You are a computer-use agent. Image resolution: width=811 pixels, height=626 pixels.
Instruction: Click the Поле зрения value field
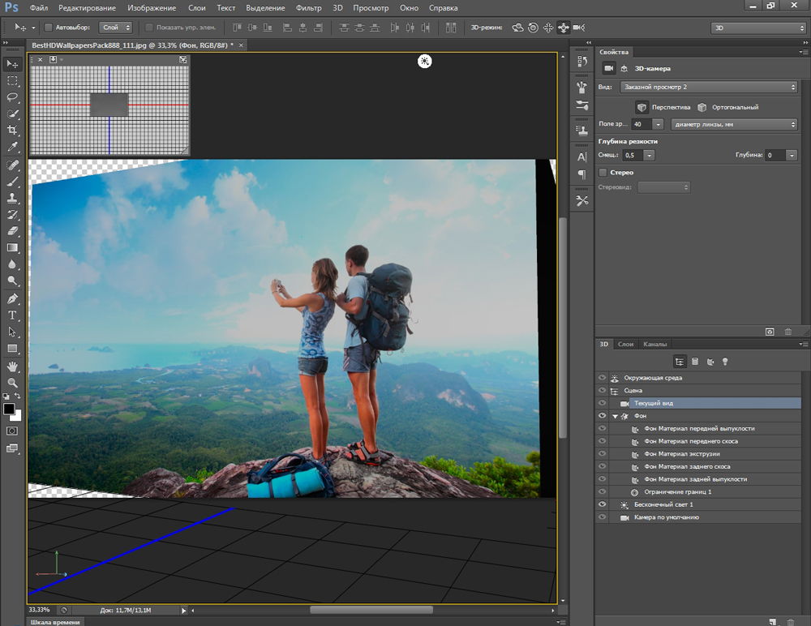[640, 124]
